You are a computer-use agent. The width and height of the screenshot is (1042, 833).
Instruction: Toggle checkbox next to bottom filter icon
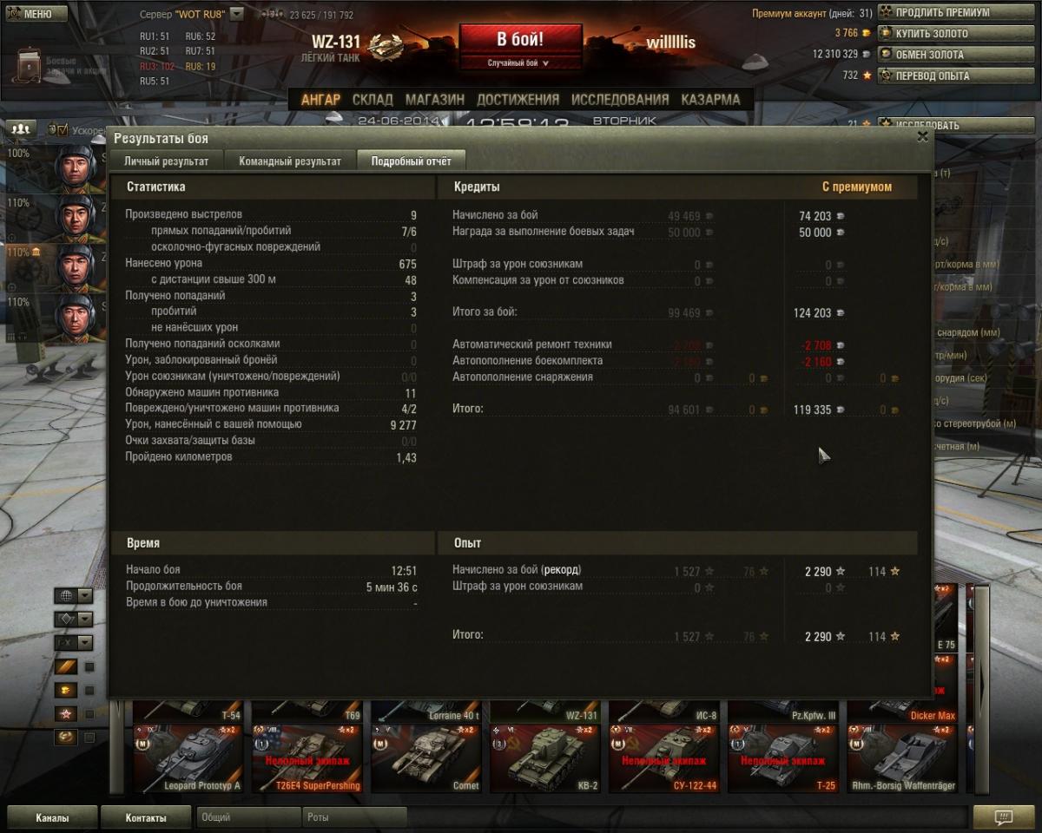(89, 738)
